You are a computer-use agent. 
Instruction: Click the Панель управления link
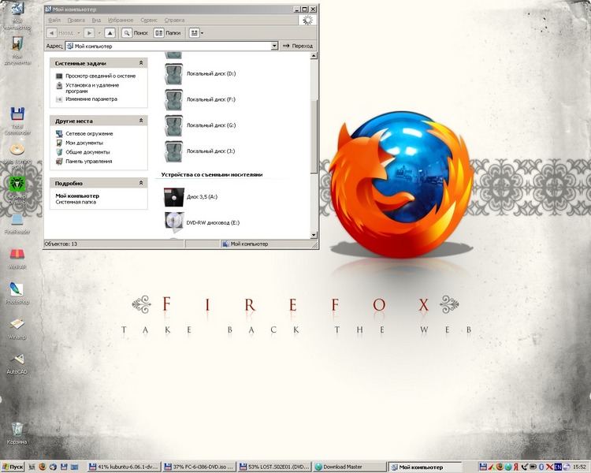click(x=88, y=162)
